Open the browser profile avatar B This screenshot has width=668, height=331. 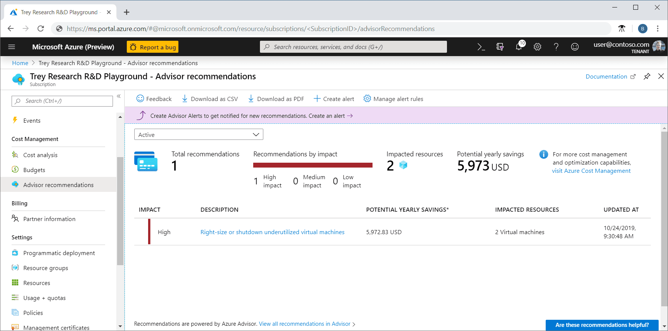(643, 29)
